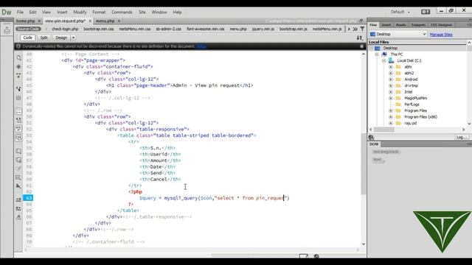Open related file check-login.php

[x=65, y=29]
